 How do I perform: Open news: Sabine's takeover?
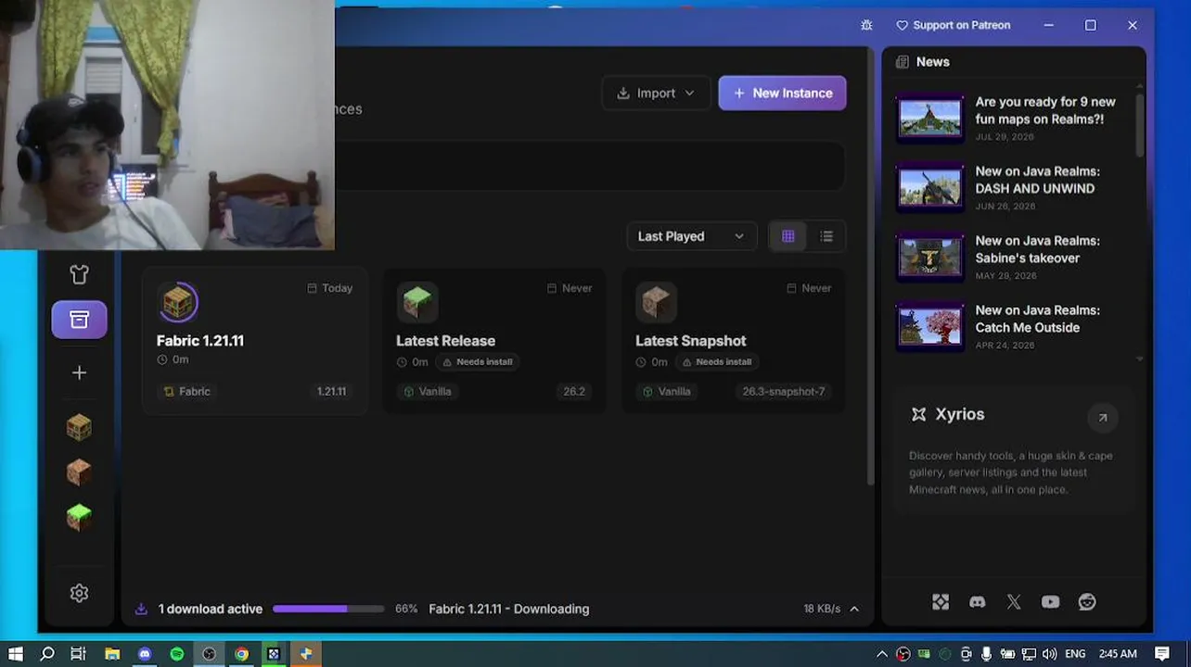pos(1038,249)
